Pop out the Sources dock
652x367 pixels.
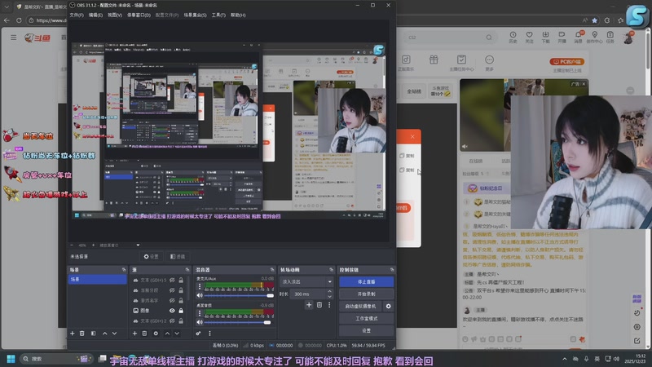[x=187, y=270]
